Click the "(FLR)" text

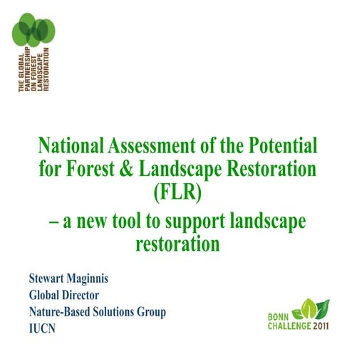click(177, 193)
